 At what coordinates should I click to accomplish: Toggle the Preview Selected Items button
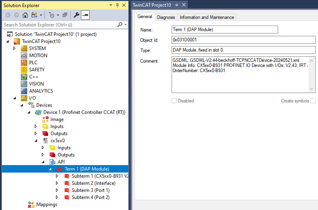coord(85,15)
